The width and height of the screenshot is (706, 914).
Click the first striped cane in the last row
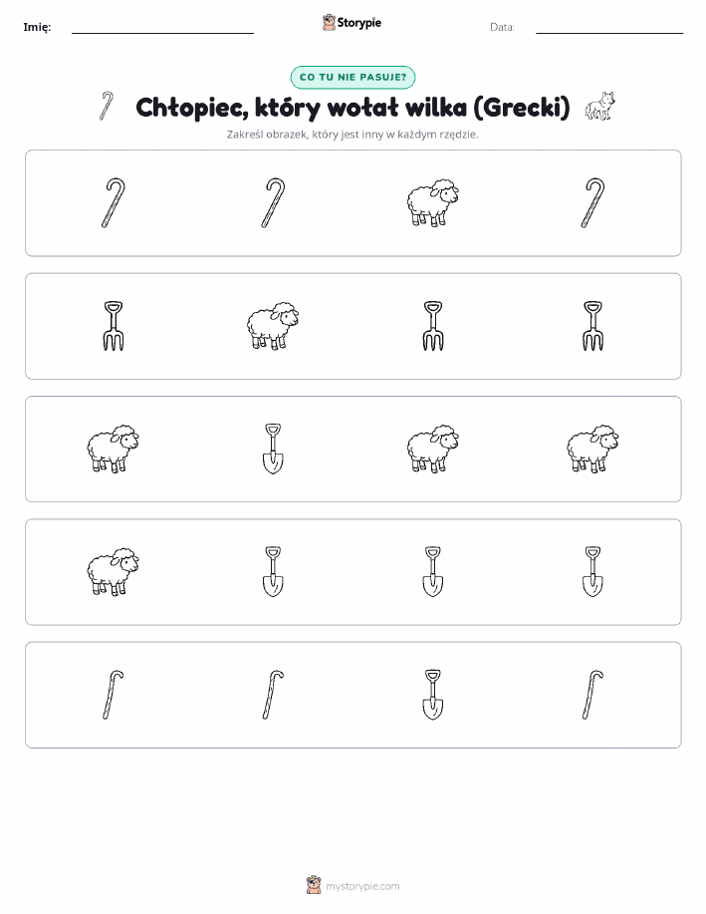113,695
